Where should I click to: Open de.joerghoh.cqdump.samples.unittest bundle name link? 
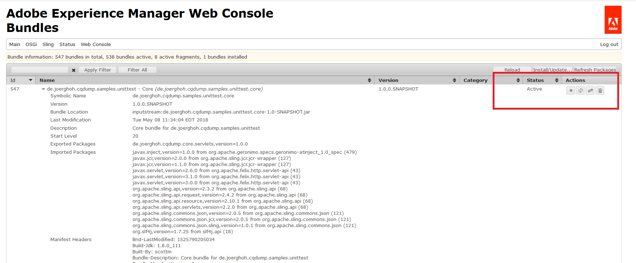[x=154, y=89]
